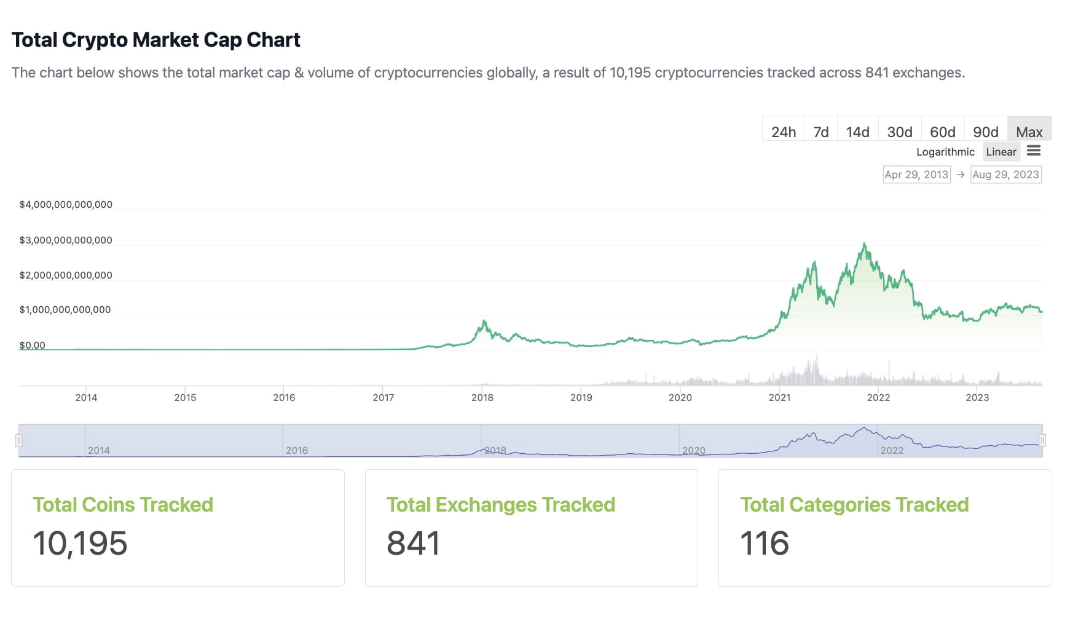This screenshot has height=626, width=1078.
Task: Click the start date field showing Apr 29, 2013
Action: coord(916,174)
